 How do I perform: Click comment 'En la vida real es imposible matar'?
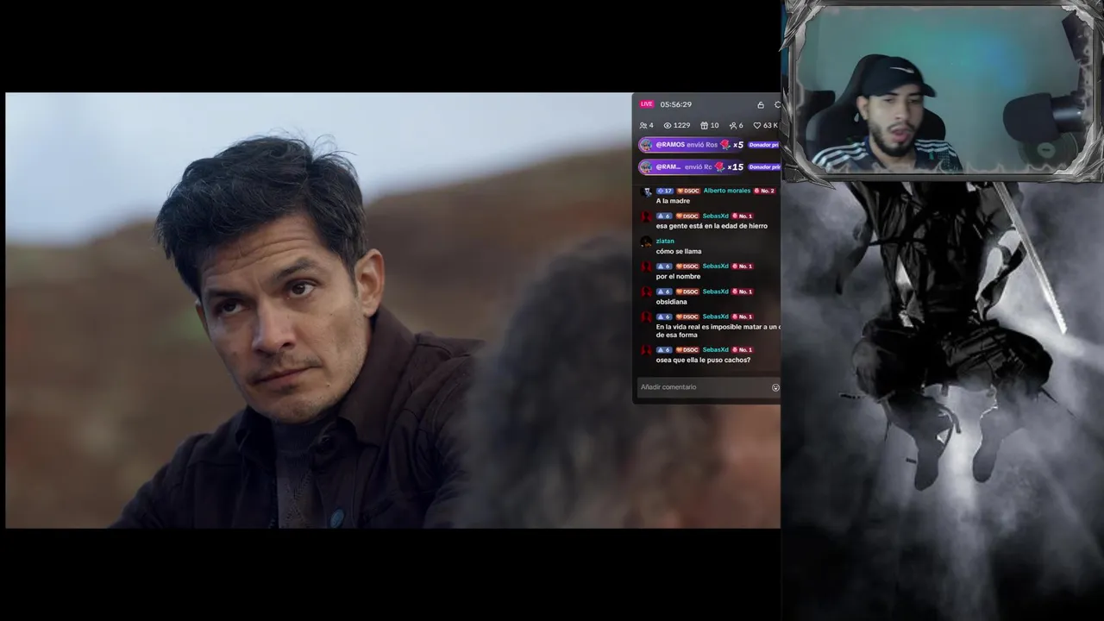point(718,331)
